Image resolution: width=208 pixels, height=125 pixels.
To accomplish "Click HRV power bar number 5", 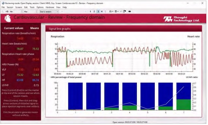I will click(x=148, y=96).
